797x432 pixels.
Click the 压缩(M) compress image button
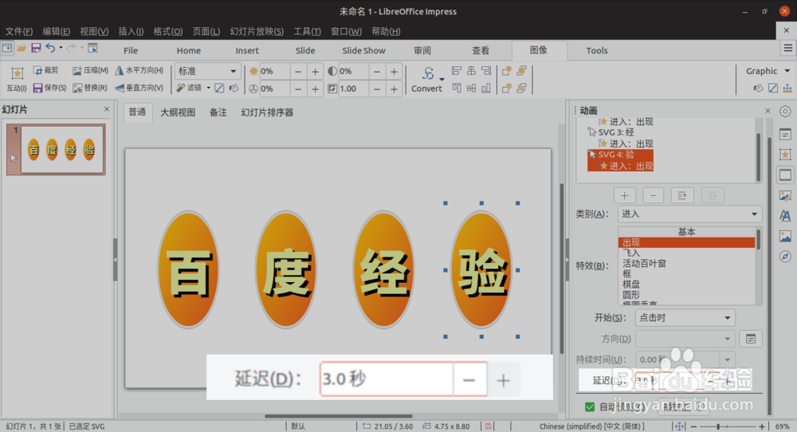[90, 71]
